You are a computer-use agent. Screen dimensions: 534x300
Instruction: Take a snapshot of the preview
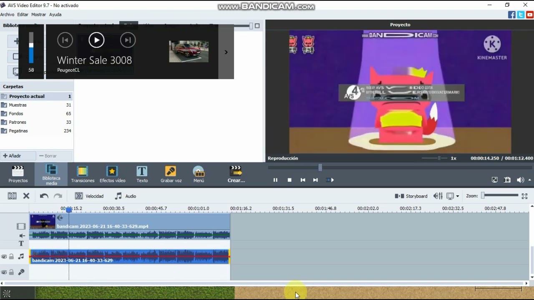tap(507, 180)
